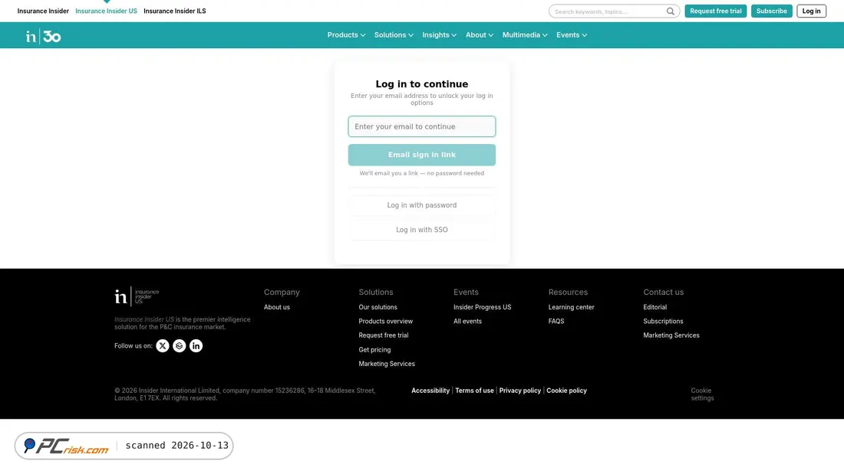Open the Substack-style stack social icon
Image resolution: width=844 pixels, height=474 pixels.
click(x=180, y=346)
